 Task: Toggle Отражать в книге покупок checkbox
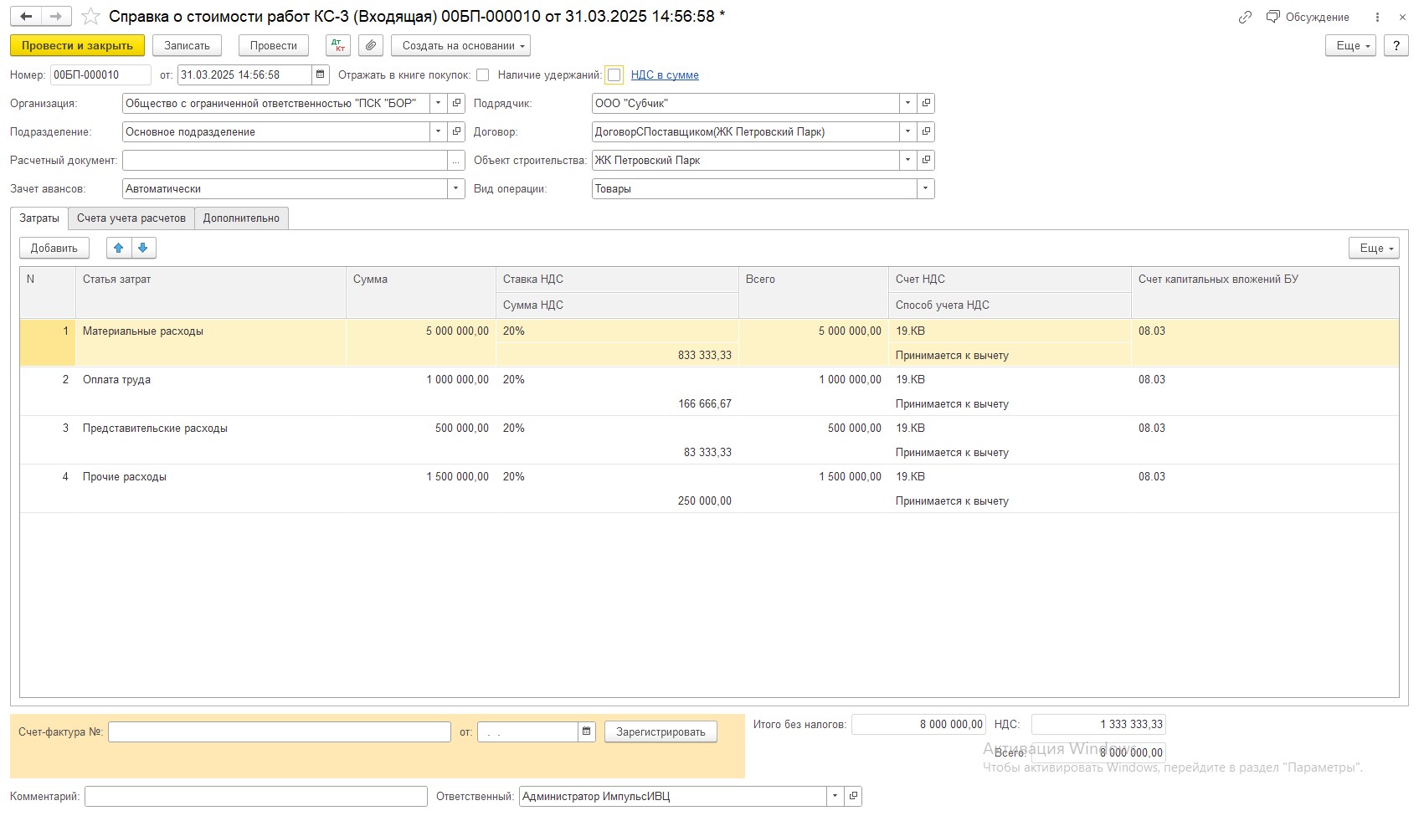coord(483,75)
